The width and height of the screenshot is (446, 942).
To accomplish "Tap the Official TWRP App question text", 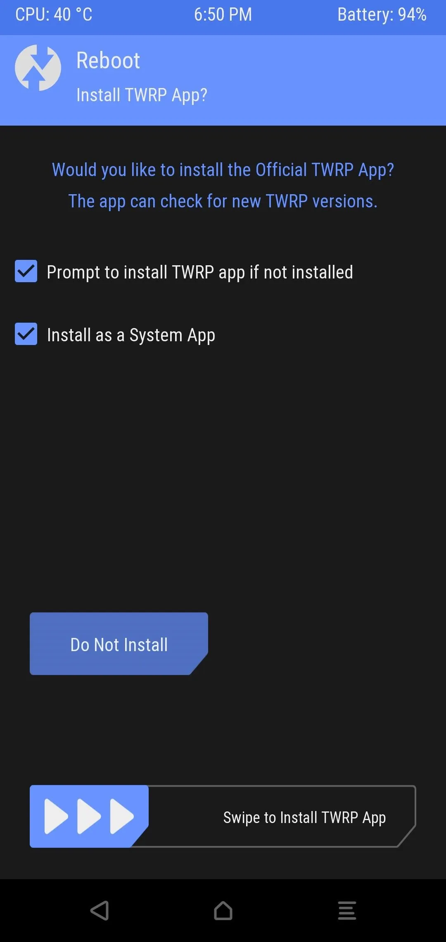I will (x=223, y=170).
